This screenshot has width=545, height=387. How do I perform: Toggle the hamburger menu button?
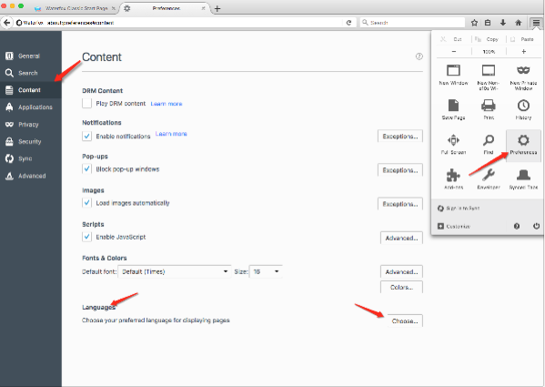(x=536, y=23)
